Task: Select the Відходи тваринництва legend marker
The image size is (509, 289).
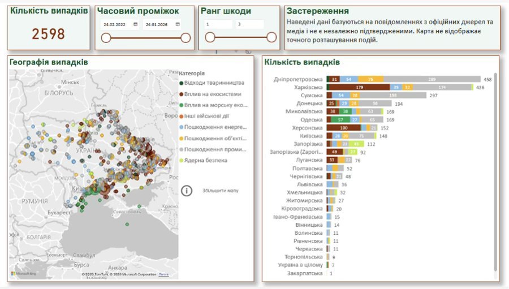Action: (x=180, y=83)
